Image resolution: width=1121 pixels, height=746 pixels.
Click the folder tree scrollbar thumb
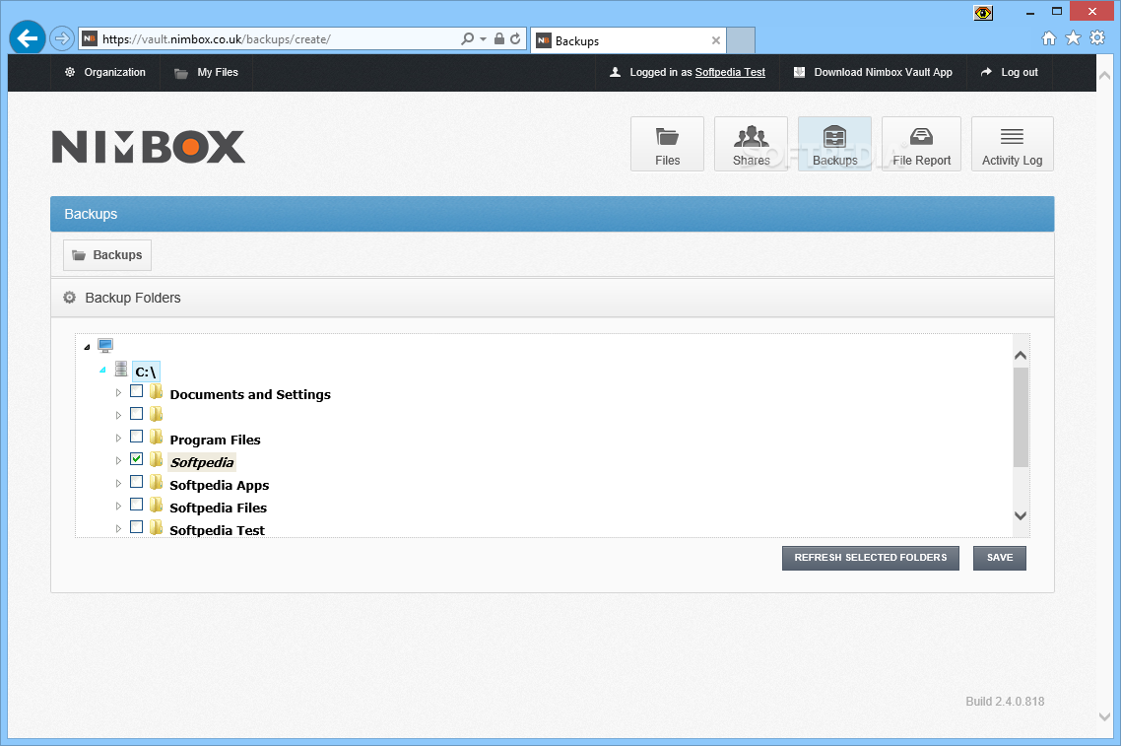[x=1021, y=418]
